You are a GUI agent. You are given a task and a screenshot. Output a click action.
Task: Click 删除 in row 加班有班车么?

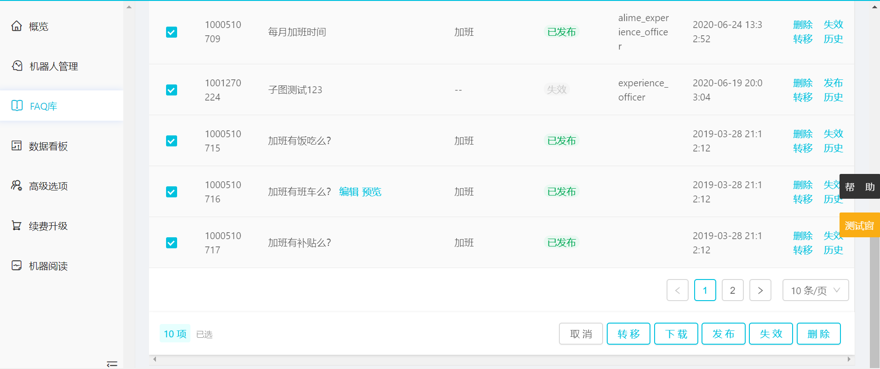[x=803, y=185]
